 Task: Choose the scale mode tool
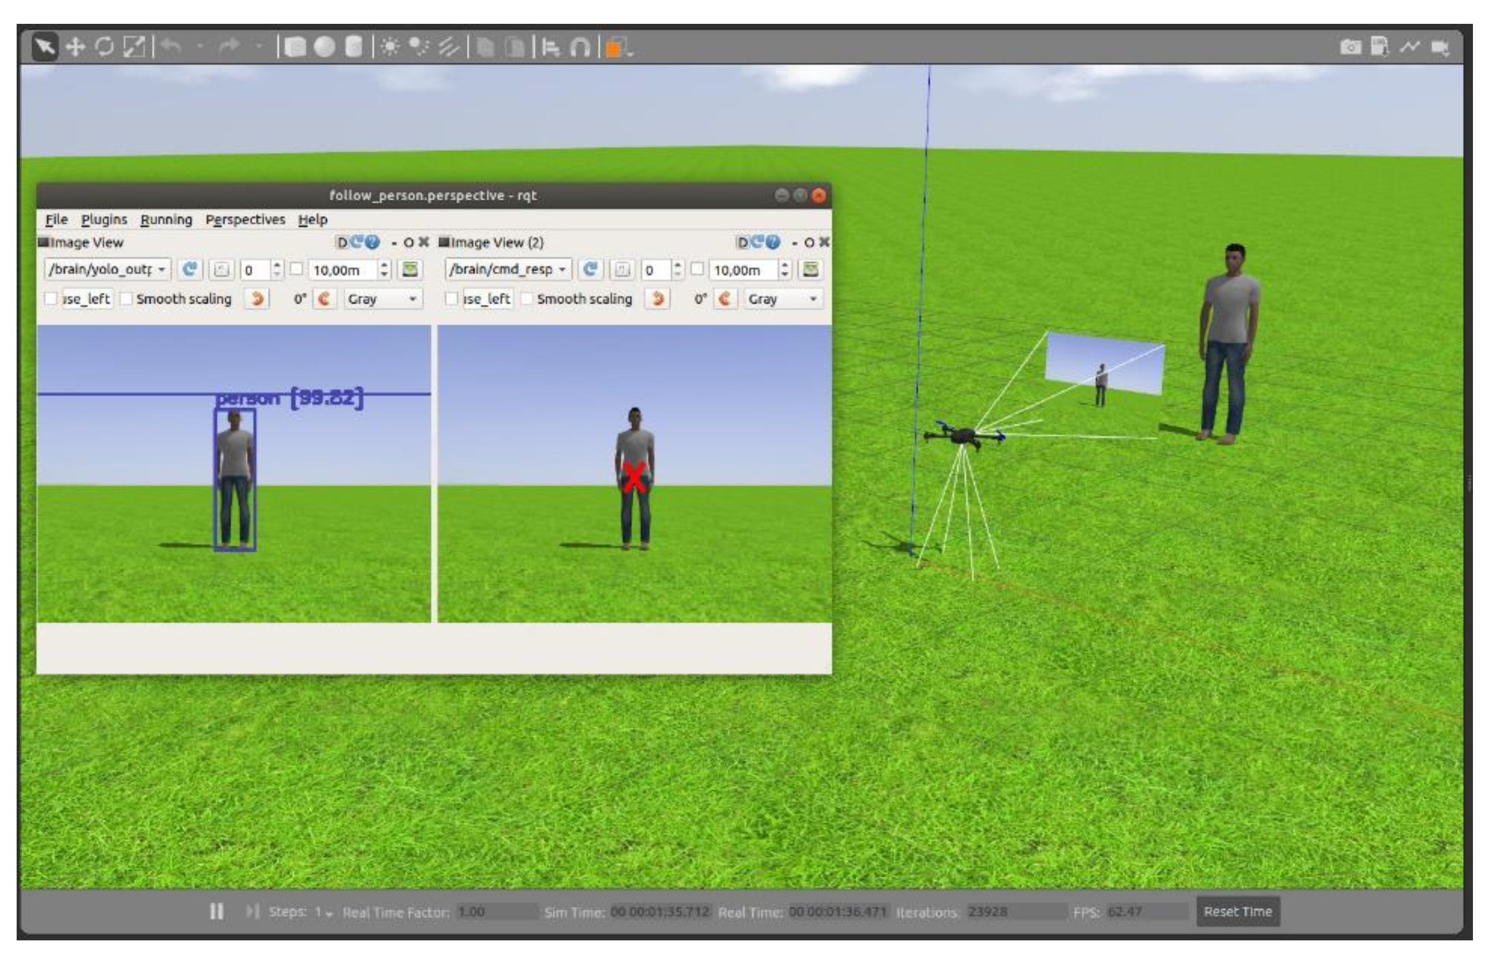click(134, 47)
